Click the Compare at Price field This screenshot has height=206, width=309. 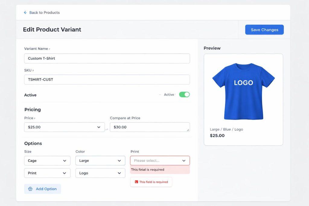tap(148, 127)
